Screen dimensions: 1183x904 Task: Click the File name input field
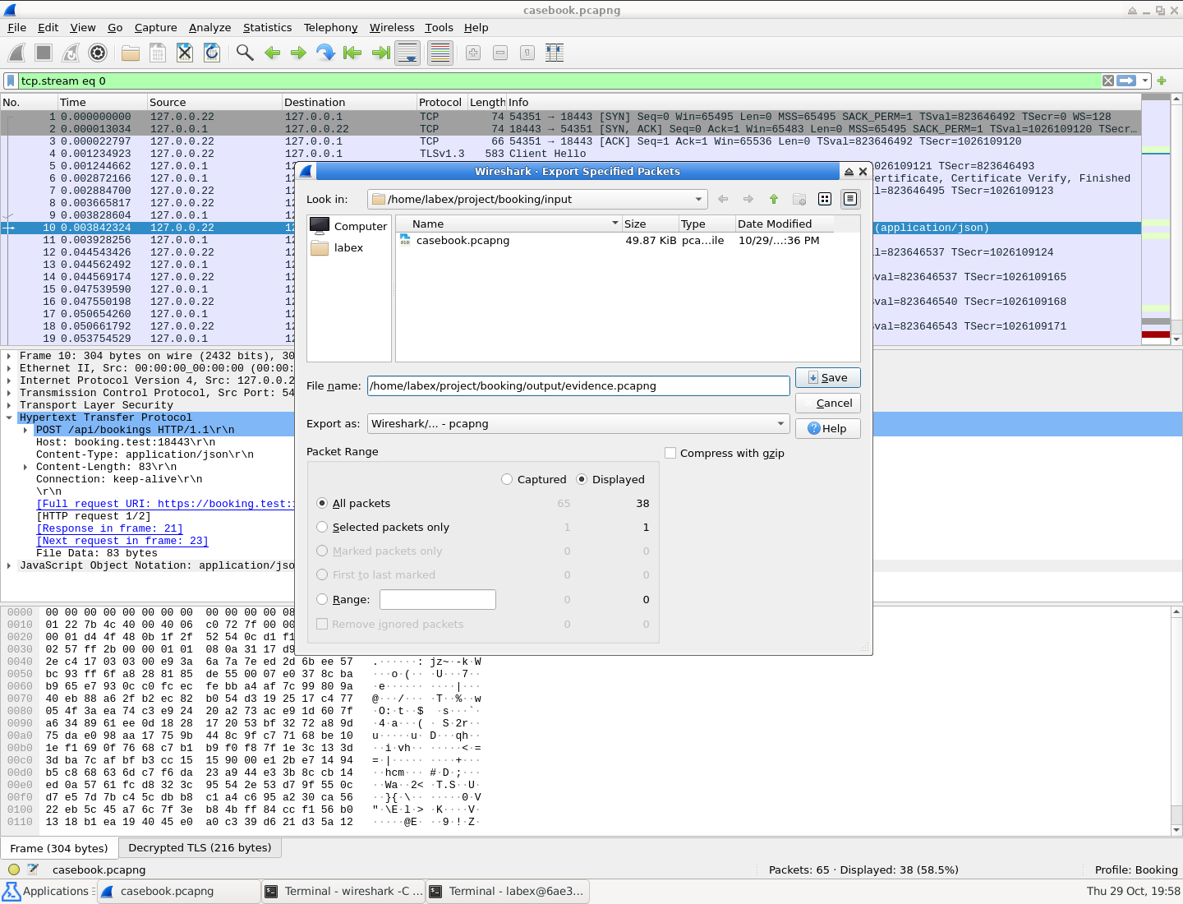[578, 386]
